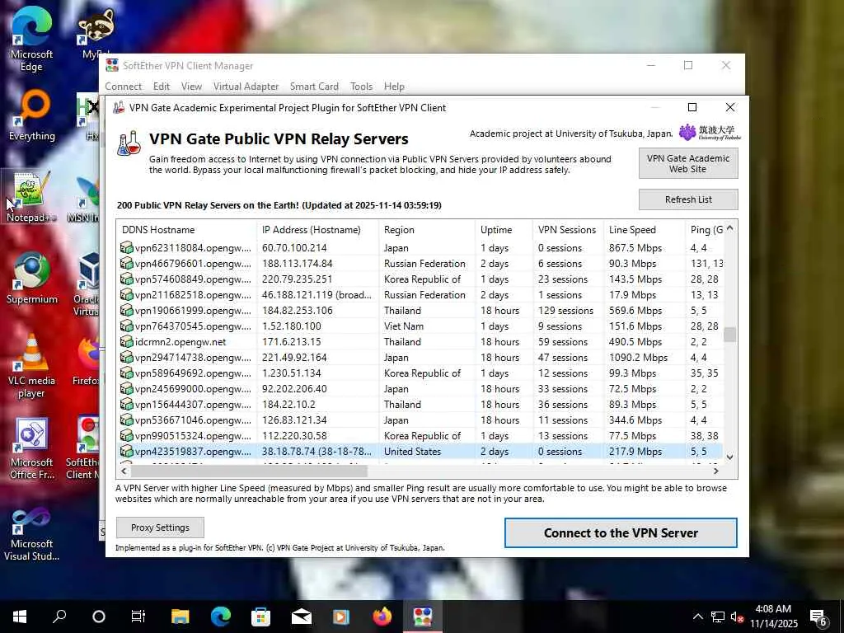The width and height of the screenshot is (844, 633).
Task: Sort by Uptime column header
Action: (x=504, y=230)
